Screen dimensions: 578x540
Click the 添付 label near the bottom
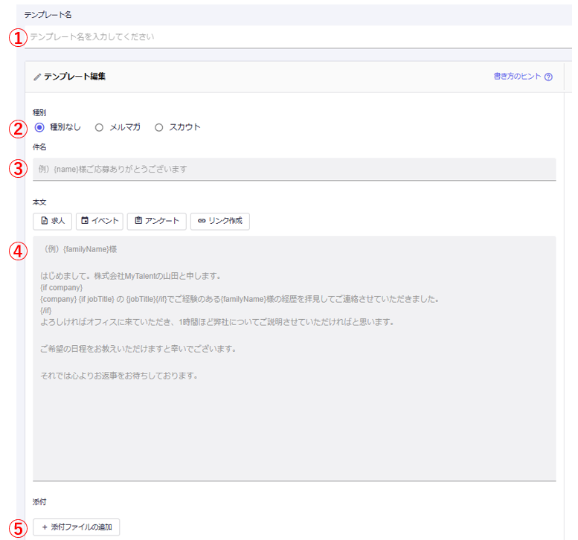point(39,502)
